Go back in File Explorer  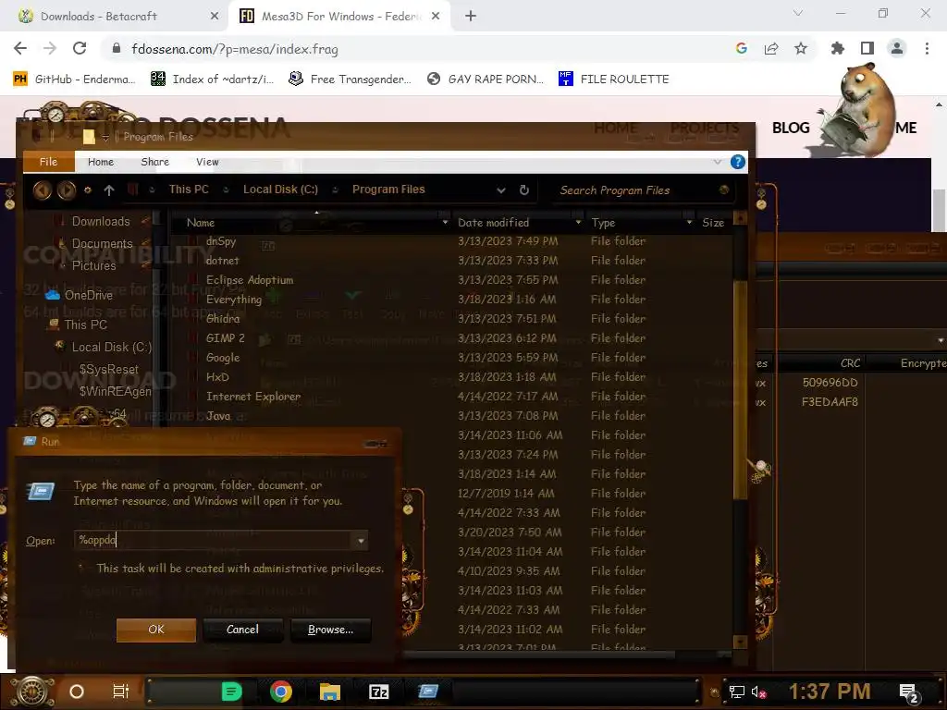tap(43, 190)
